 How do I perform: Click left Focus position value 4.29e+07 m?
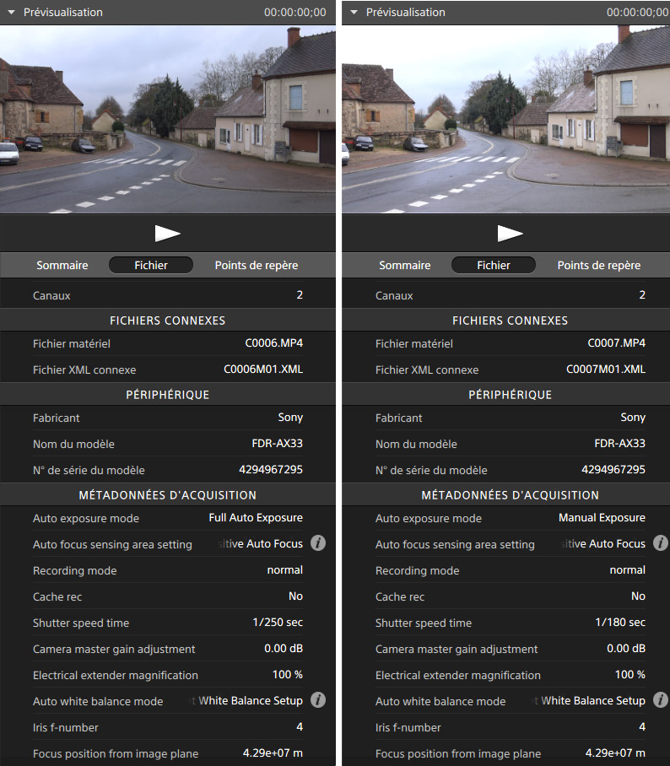click(273, 753)
